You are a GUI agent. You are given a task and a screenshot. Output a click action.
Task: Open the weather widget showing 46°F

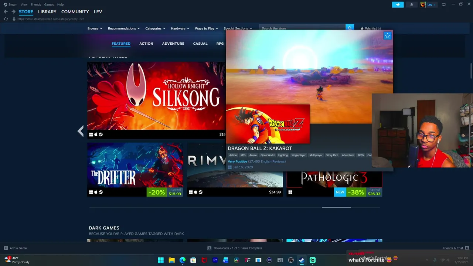coord(17,260)
